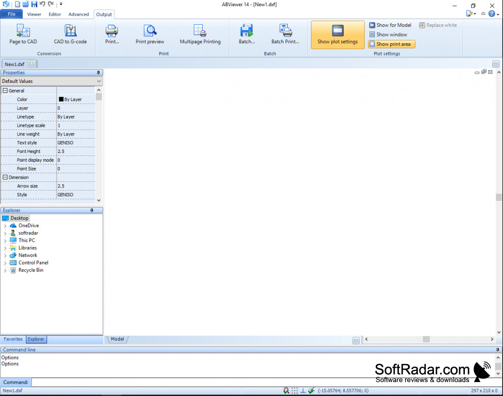503x396 pixels.
Task: Close the New1.dxf document tab
Action: (x=31, y=64)
